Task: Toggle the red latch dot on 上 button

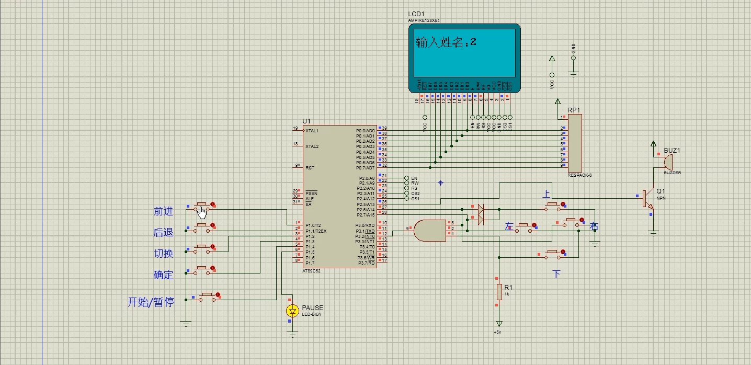Action: point(563,204)
